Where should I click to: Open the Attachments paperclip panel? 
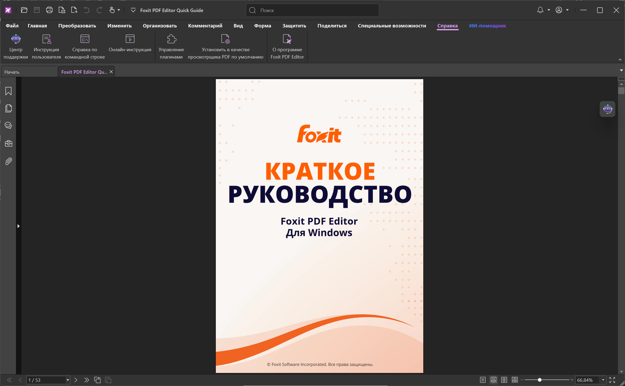point(8,161)
